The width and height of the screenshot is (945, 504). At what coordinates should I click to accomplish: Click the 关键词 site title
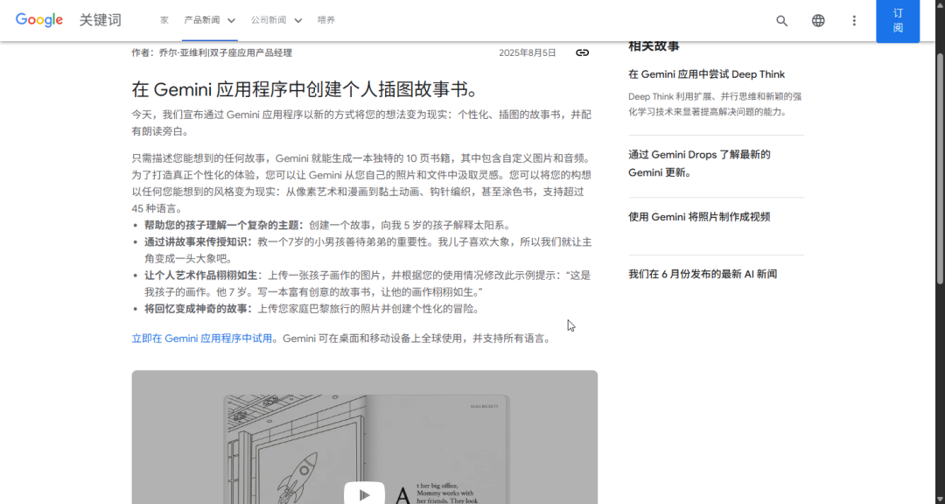[101, 20]
